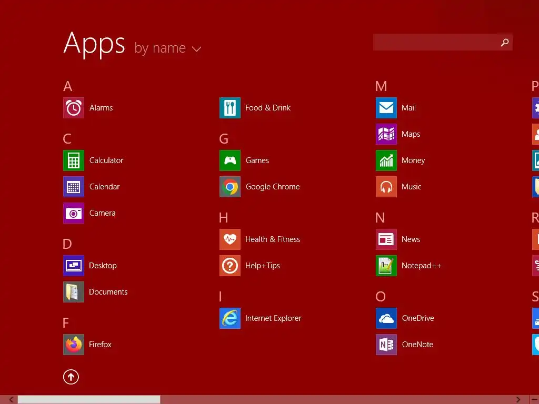Select the F letter group header
The width and height of the screenshot is (539, 404).
(66, 323)
